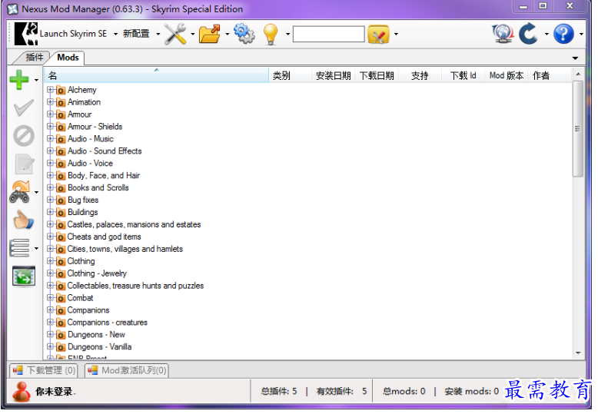
Task: Click the Dungeons - New folder icon
Action: point(61,335)
